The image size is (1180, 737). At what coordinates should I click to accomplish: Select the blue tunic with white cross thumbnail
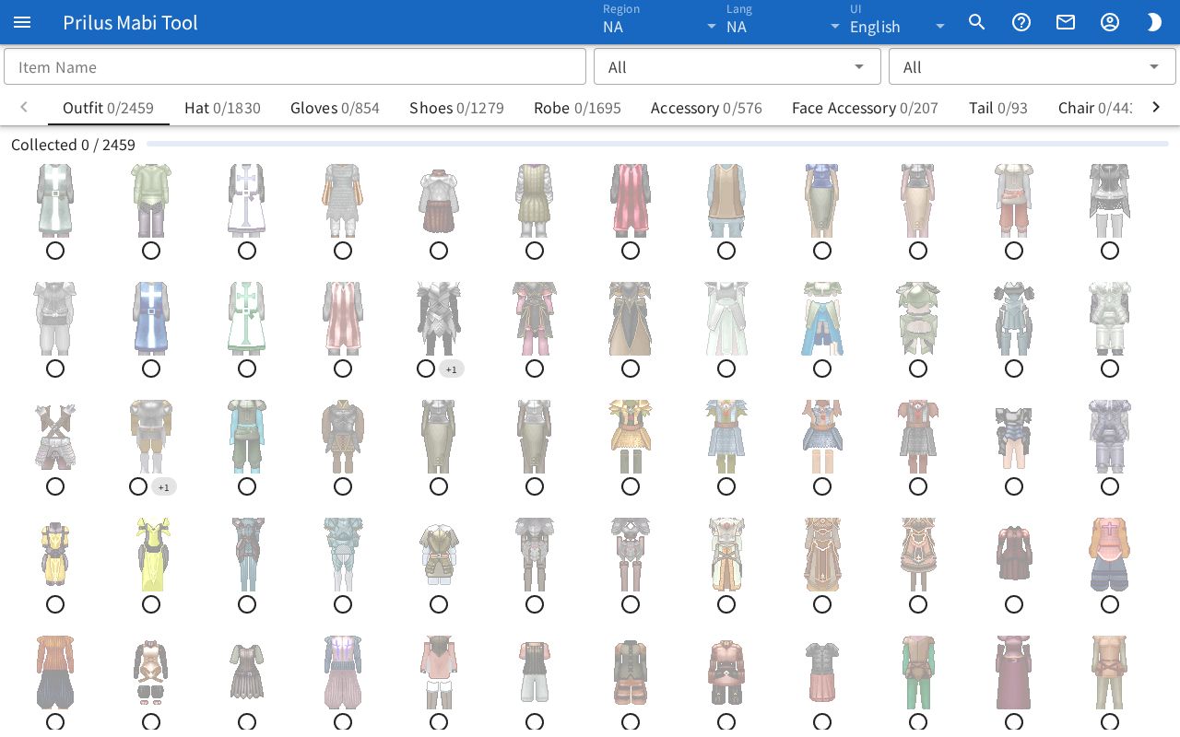(x=151, y=319)
